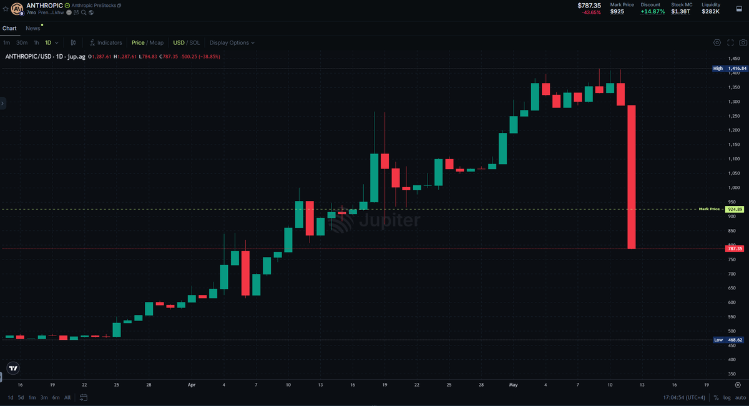
Task: Open chart settings hexagon icon
Action: point(717,42)
